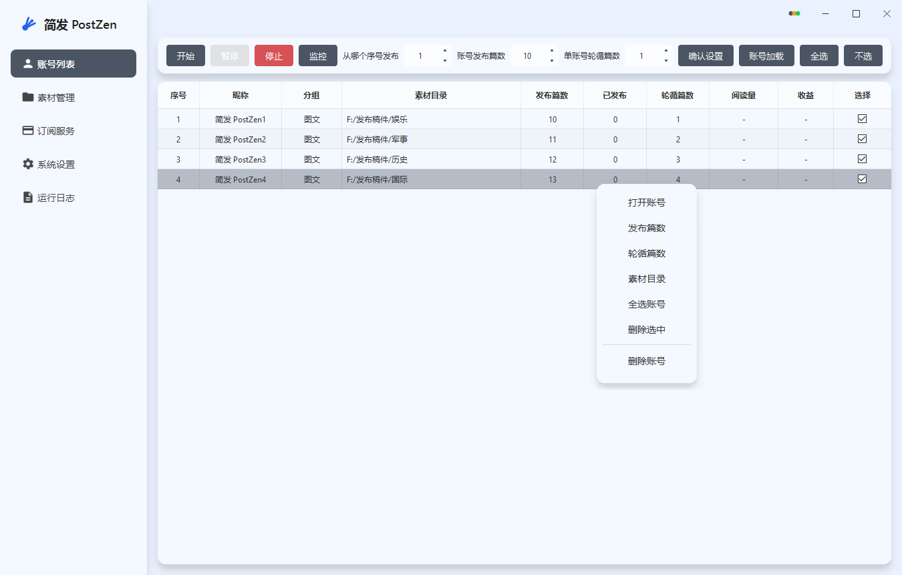The image size is (902, 575).
Task: Select the 账号列表 person icon in sidebar
Action: (x=27, y=64)
